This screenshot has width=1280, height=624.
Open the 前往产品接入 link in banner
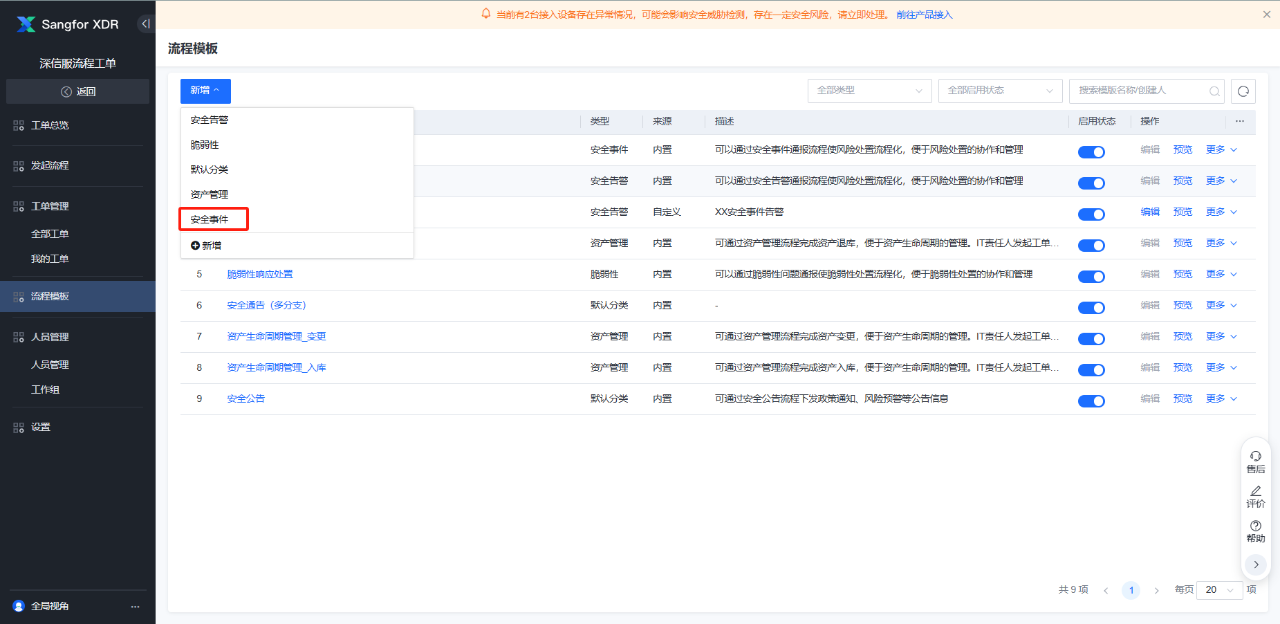pos(924,15)
